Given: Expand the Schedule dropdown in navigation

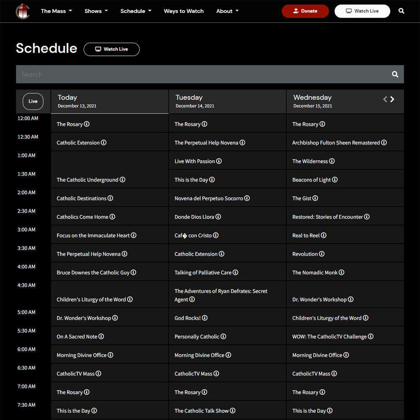Looking at the screenshot, I should 136,11.
